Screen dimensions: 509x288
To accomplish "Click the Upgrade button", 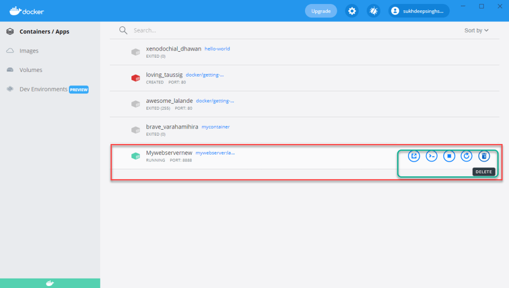I will pyautogui.click(x=320, y=11).
